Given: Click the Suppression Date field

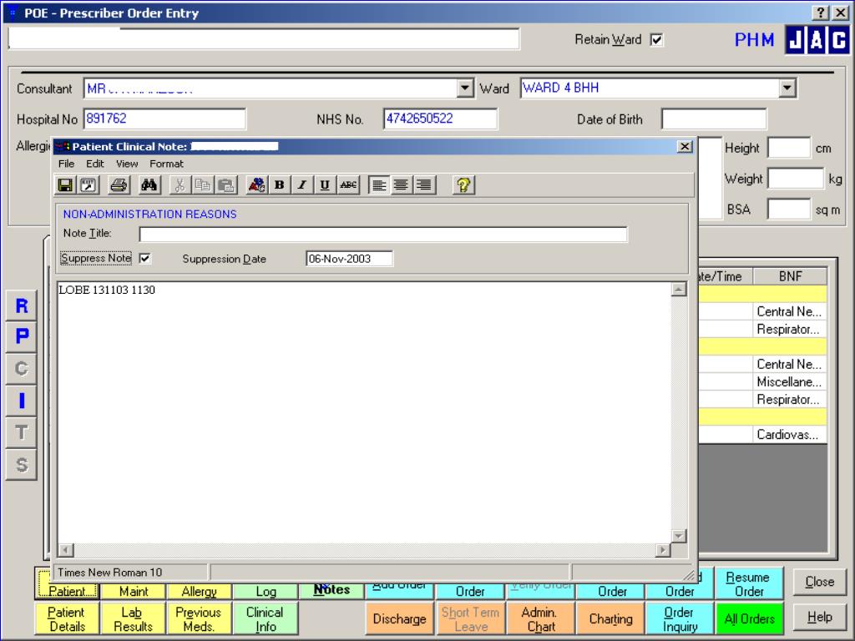Looking at the screenshot, I should (x=349, y=259).
